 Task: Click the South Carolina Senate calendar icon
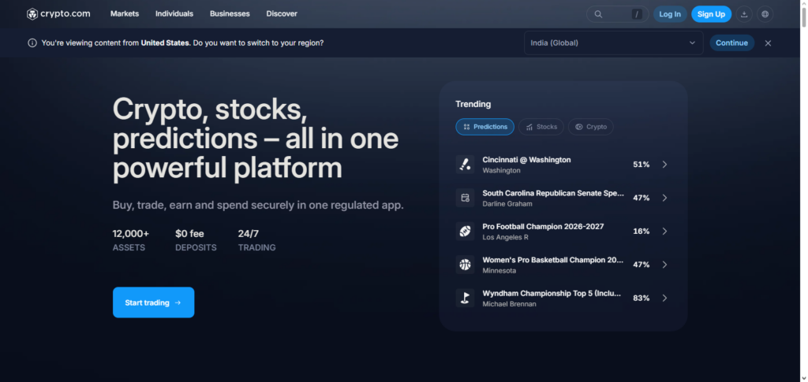point(465,198)
